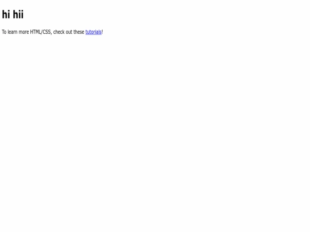Place cursor at the letter "T" in "To"

coord(3,32)
